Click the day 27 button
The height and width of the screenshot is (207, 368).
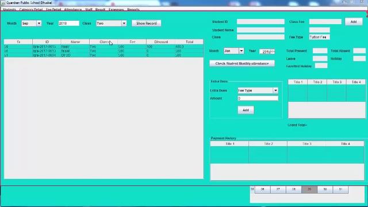[x=278, y=189]
